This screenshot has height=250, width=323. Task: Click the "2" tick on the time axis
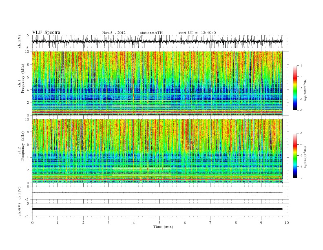83,223
